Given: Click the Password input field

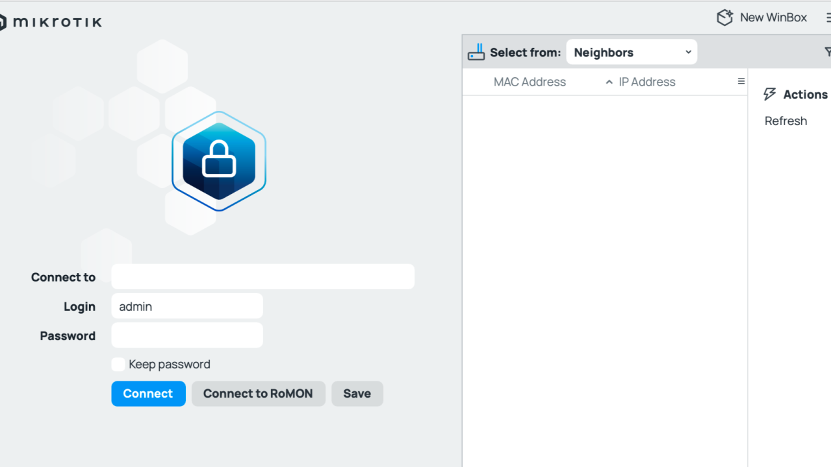Looking at the screenshot, I should coord(187,335).
